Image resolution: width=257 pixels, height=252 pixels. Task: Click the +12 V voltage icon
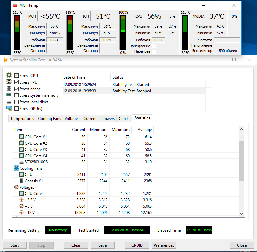[x=21, y=212]
